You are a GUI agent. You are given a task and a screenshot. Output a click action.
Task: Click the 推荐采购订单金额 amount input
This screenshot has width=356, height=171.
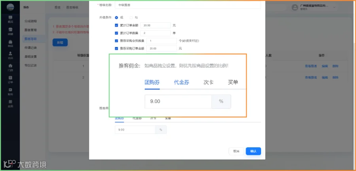pyautogui.click(x=161, y=49)
